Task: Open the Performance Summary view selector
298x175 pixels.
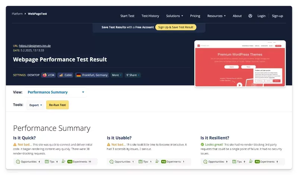Action: pyautogui.click(x=56, y=92)
